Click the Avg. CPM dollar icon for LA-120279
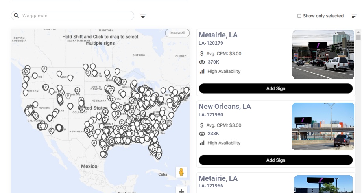 point(202,53)
